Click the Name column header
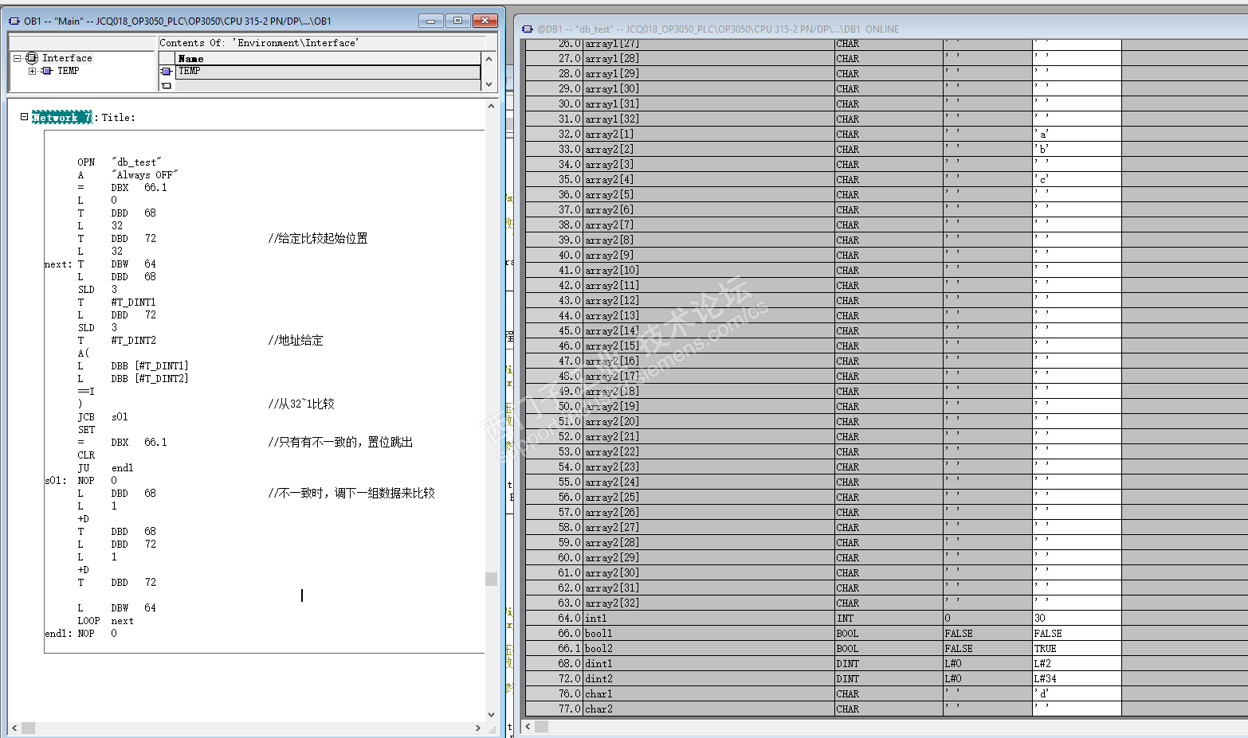The height and width of the screenshot is (738, 1248). pyautogui.click(x=328, y=58)
